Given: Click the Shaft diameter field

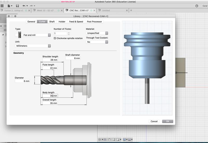Looking at the screenshot, I should pyautogui.click(x=73, y=58).
